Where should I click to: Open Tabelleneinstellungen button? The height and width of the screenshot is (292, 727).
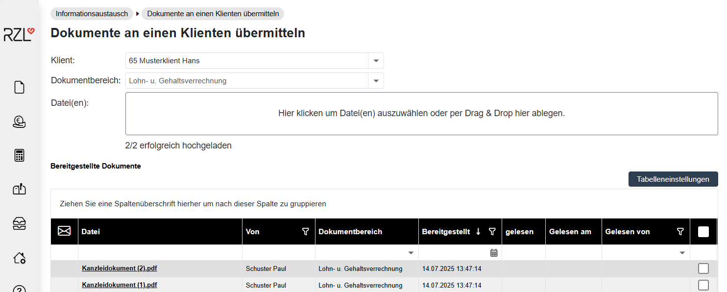tap(673, 179)
